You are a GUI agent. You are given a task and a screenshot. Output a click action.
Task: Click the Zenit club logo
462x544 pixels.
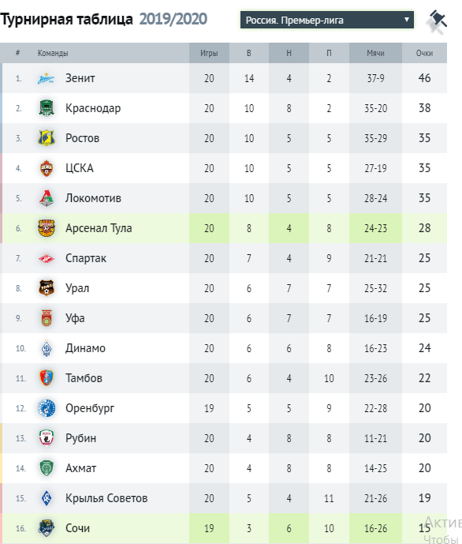pyautogui.click(x=46, y=78)
